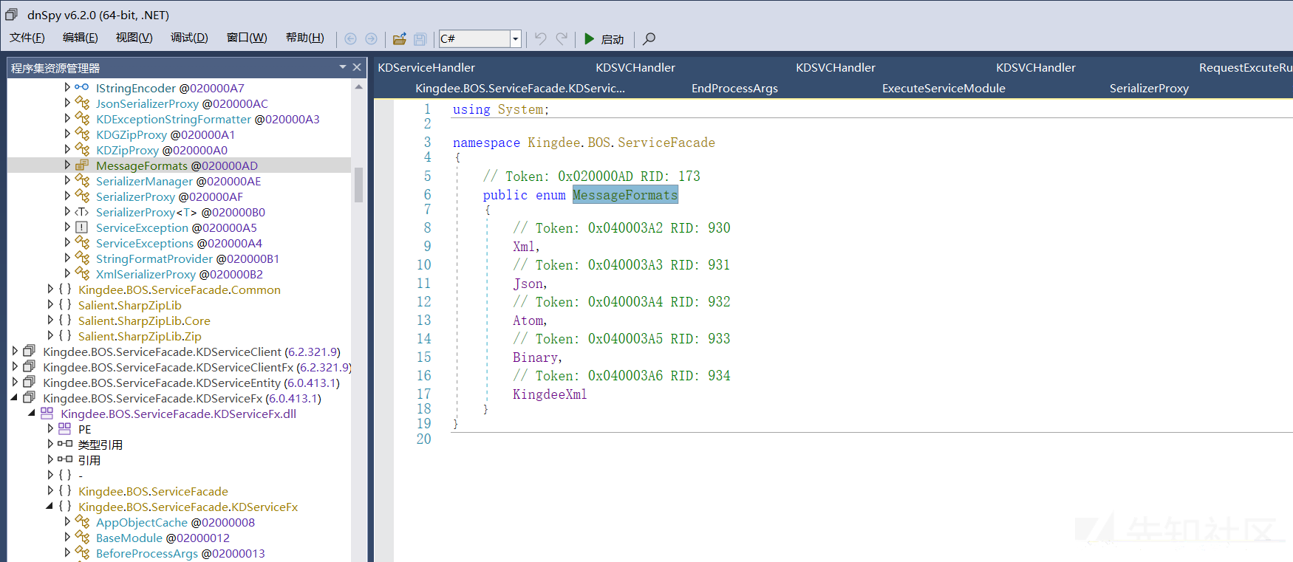The image size is (1293, 562).
Task: Select KDExceptionStringFormatter tree item
Action: [x=208, y=119]
